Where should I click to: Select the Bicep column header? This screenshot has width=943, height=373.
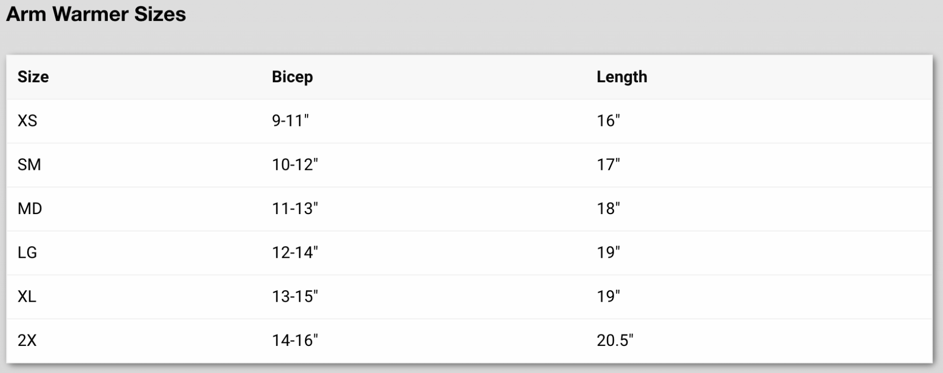click(292, 77)
